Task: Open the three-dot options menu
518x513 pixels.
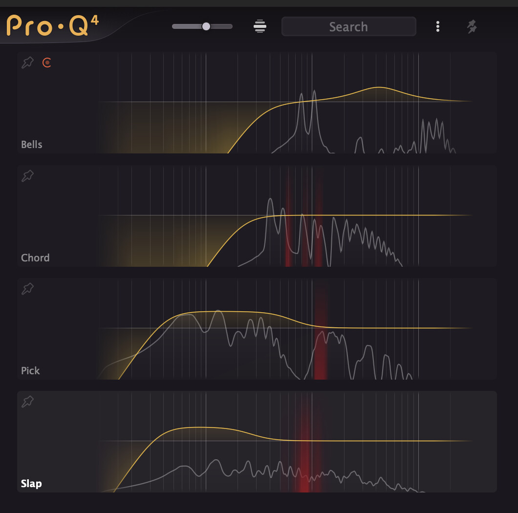Action: click(x=438, y=26)
